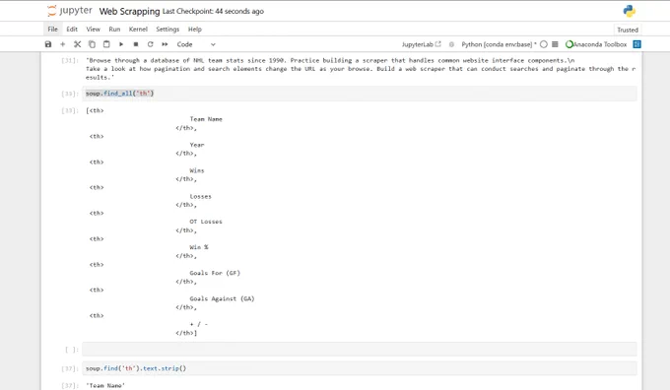Copy selected cell icon
Image resolution: width=670 pixels, height=390 pixels.
pyautogui.click(x=92, y=44)
